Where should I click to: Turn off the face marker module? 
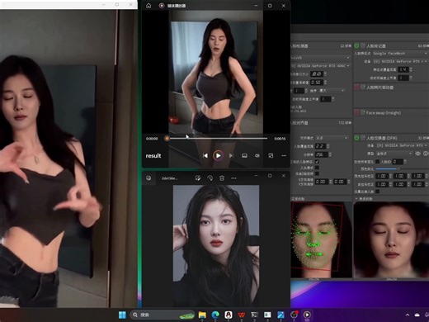click(x=356, y=45)
